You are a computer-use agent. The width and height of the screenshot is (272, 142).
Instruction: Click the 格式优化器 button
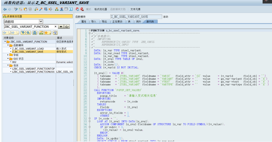pos(100,9)
